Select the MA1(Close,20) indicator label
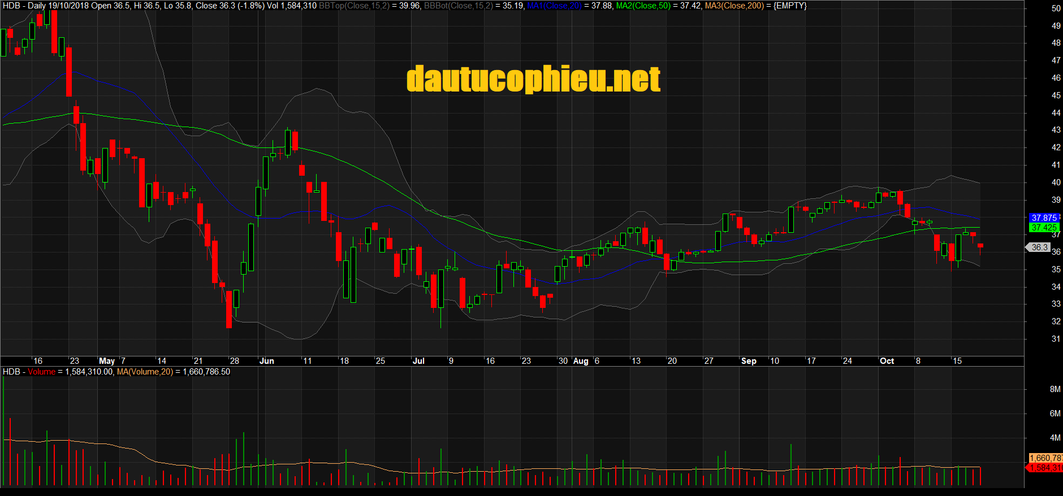Image resolution: width=1063 pixels, height=496 pixels. click(x=554, y=6)
